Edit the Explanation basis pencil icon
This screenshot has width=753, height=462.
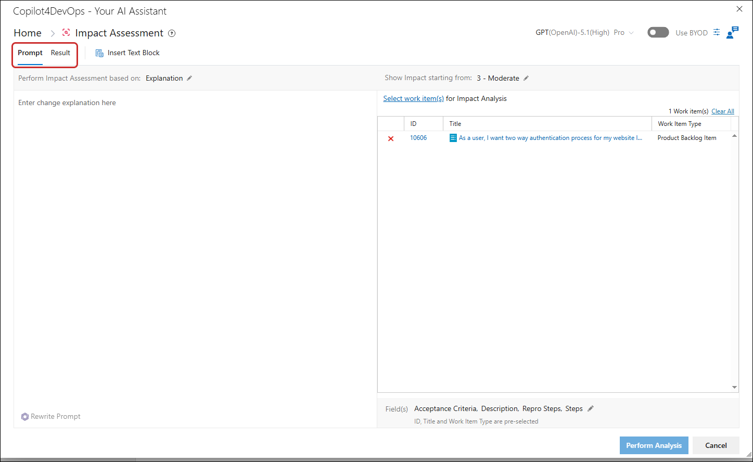click(x=189, y=78)
